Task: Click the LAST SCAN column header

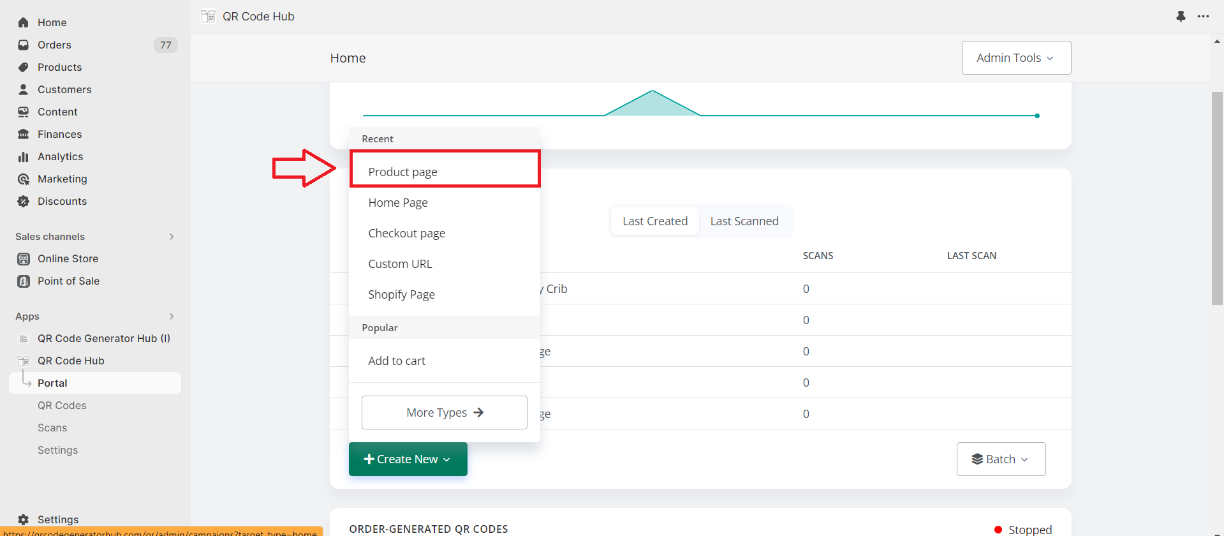Action: [x=971, y=255]
